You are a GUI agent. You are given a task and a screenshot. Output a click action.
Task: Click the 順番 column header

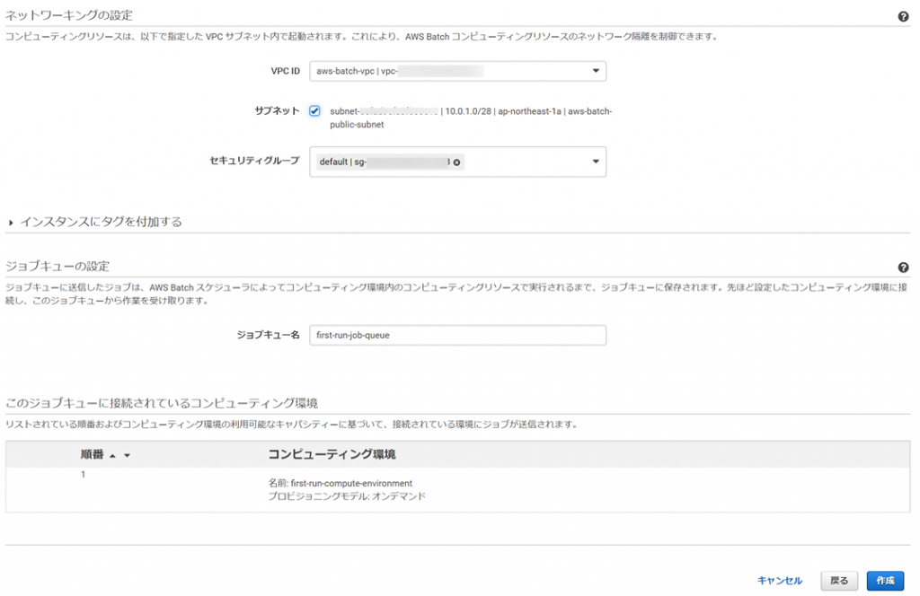[x=92, y=455]
